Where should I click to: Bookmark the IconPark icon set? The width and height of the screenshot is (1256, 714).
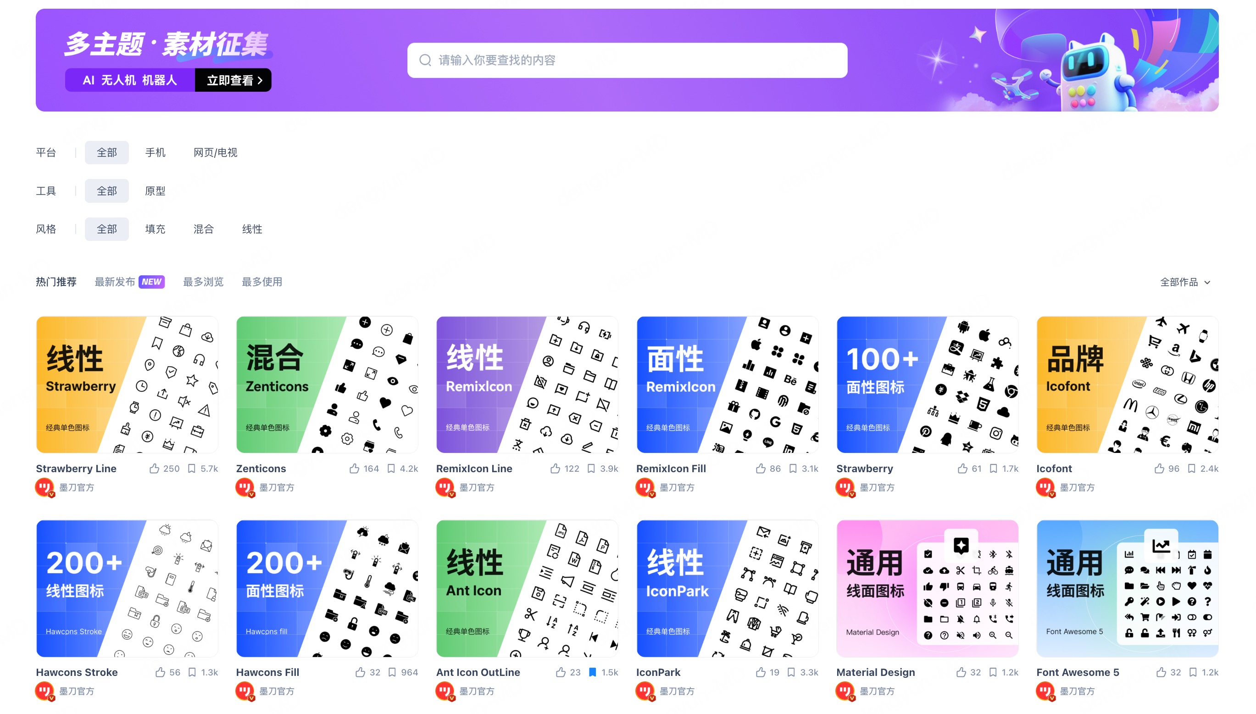point(791,672)
